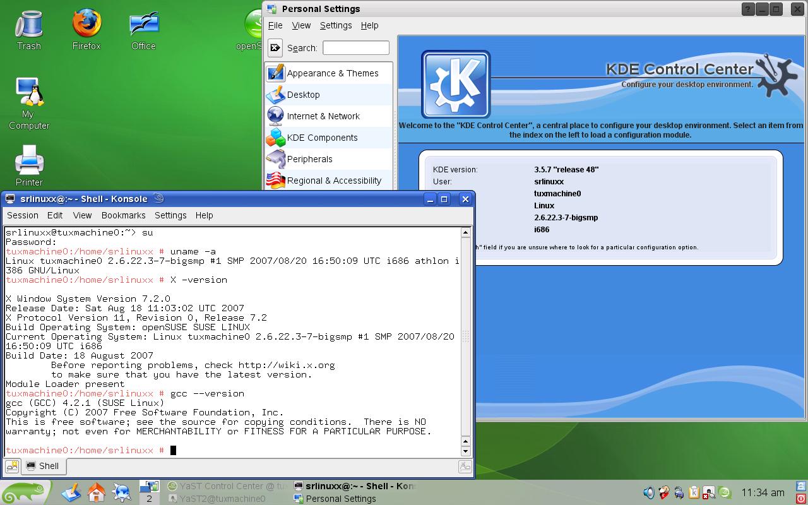Open the openSUSE green desktop icon
The height and width of the screenshot is (505, 808).
point(252,30)
